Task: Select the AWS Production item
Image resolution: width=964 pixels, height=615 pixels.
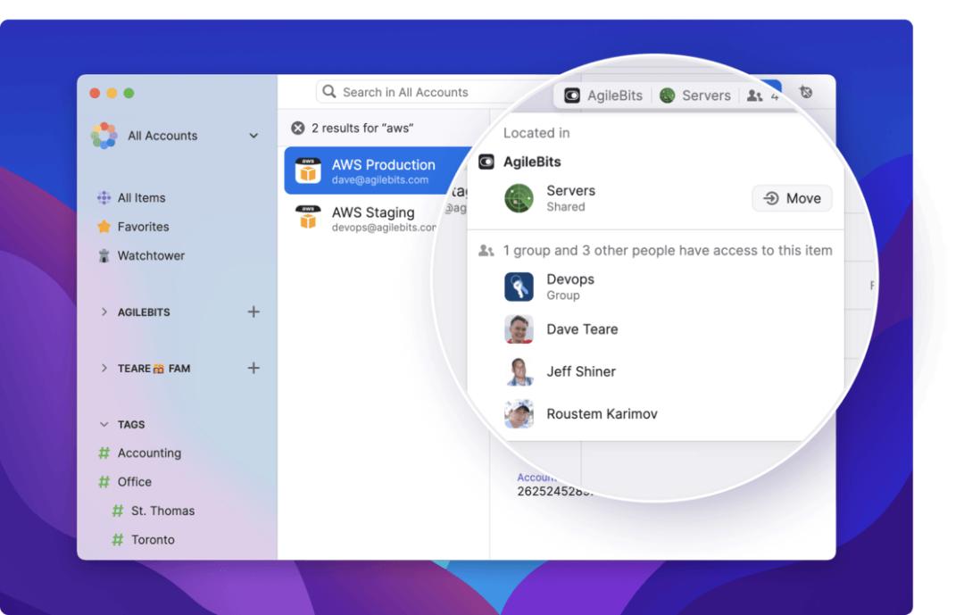Action: [378, 170]
